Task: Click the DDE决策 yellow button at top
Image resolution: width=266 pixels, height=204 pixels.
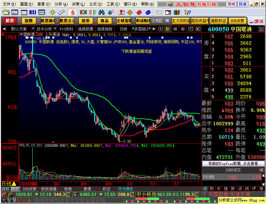Action: [237, 21]
